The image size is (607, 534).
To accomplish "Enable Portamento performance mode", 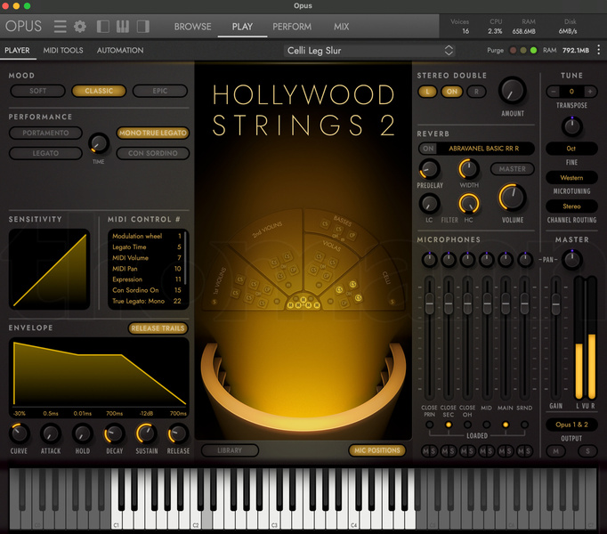I will (x=45, y=133).
